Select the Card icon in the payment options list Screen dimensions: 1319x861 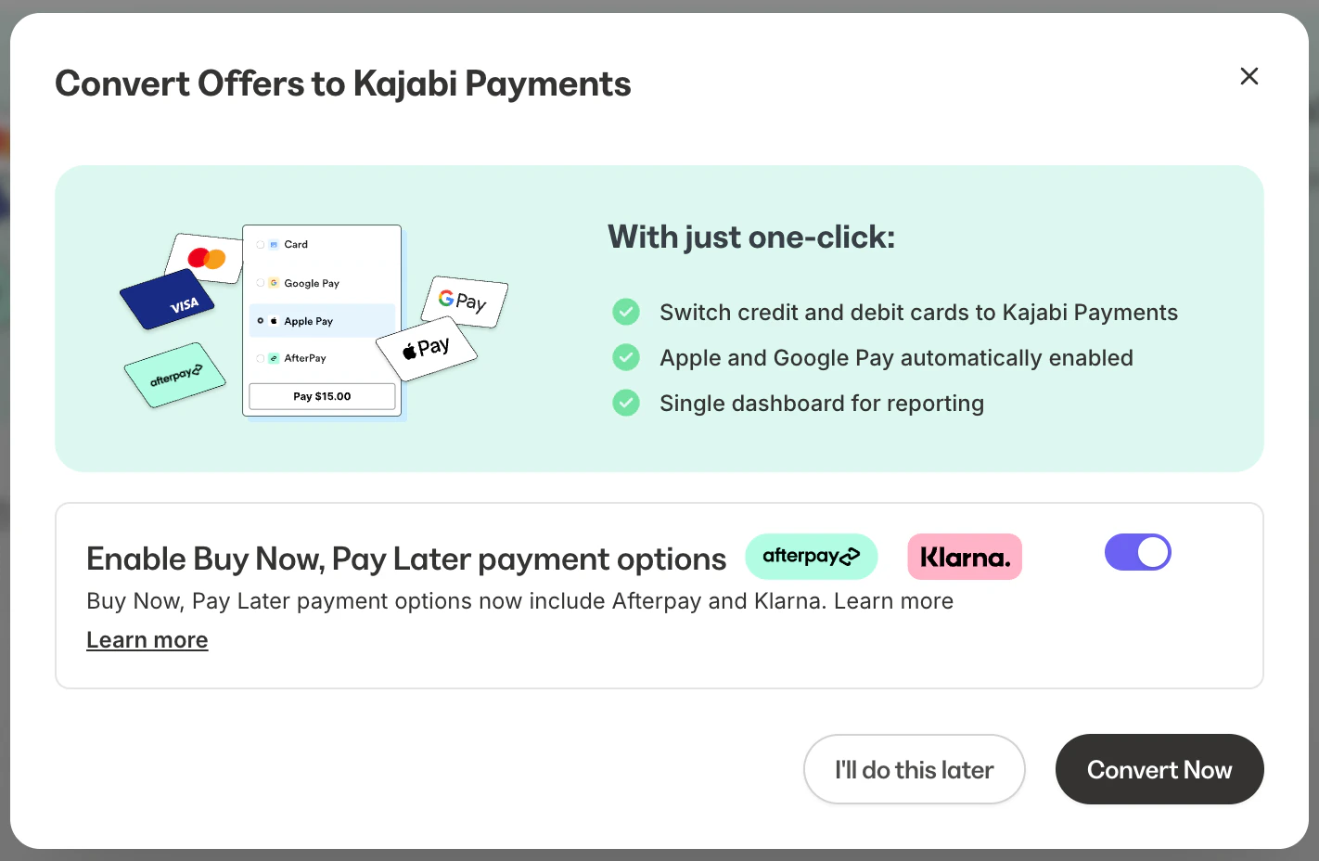coord(274,245)
